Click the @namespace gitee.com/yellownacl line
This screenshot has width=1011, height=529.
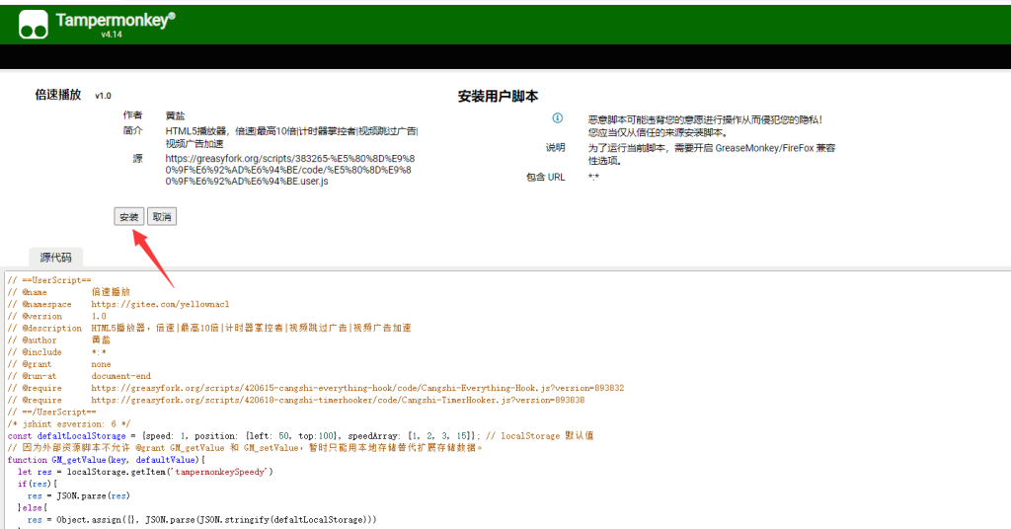pos(118,304)
